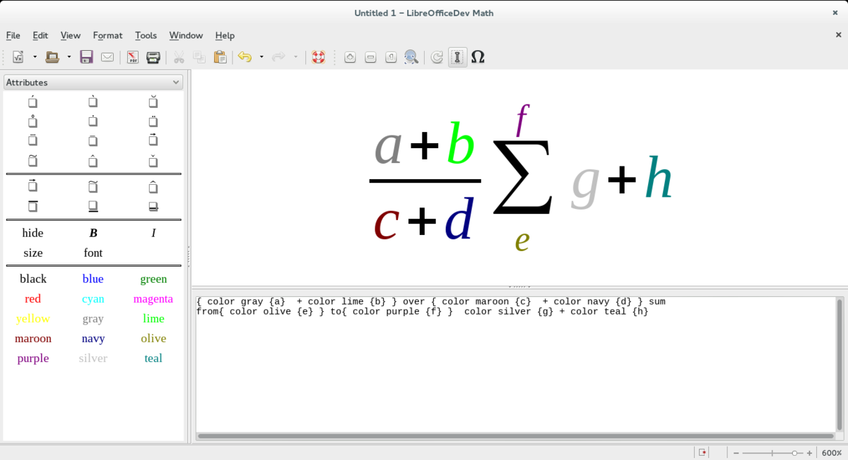Viewport: 848px width, 460px height.
Task: Select the magenta color option
Action: [x=153, y=298]
